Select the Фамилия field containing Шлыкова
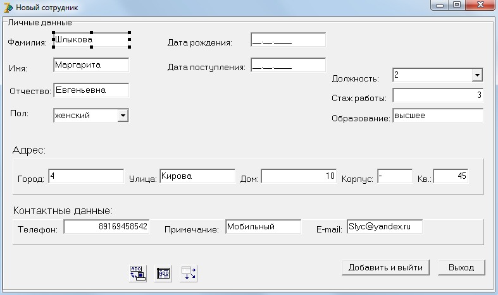Screen dimensions: 498x295 pos(91,40)
